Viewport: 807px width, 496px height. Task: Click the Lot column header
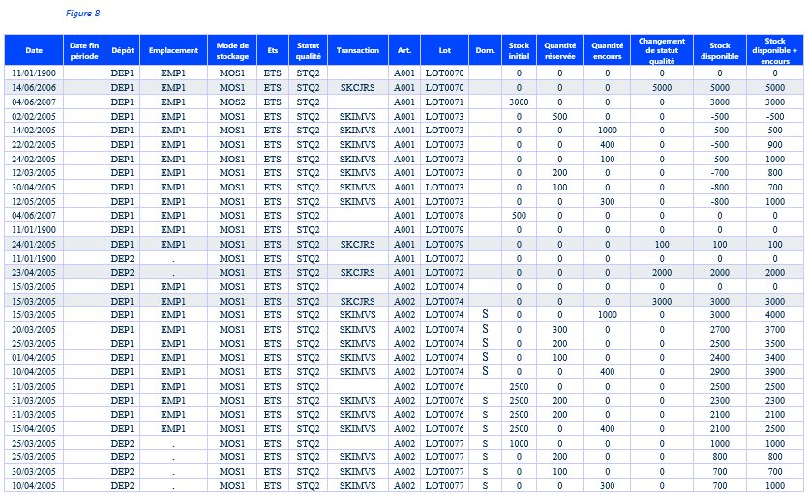click(444, 50)
